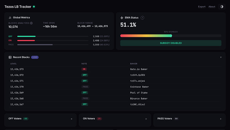Open the EMA Status help icon
Image resolution: width=230 pixels, height=130 pixels.
pos(142,18)
